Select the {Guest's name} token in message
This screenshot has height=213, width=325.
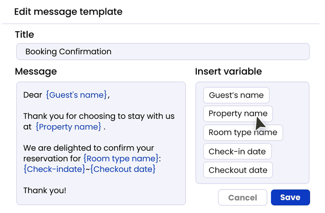tap(76, 95)
